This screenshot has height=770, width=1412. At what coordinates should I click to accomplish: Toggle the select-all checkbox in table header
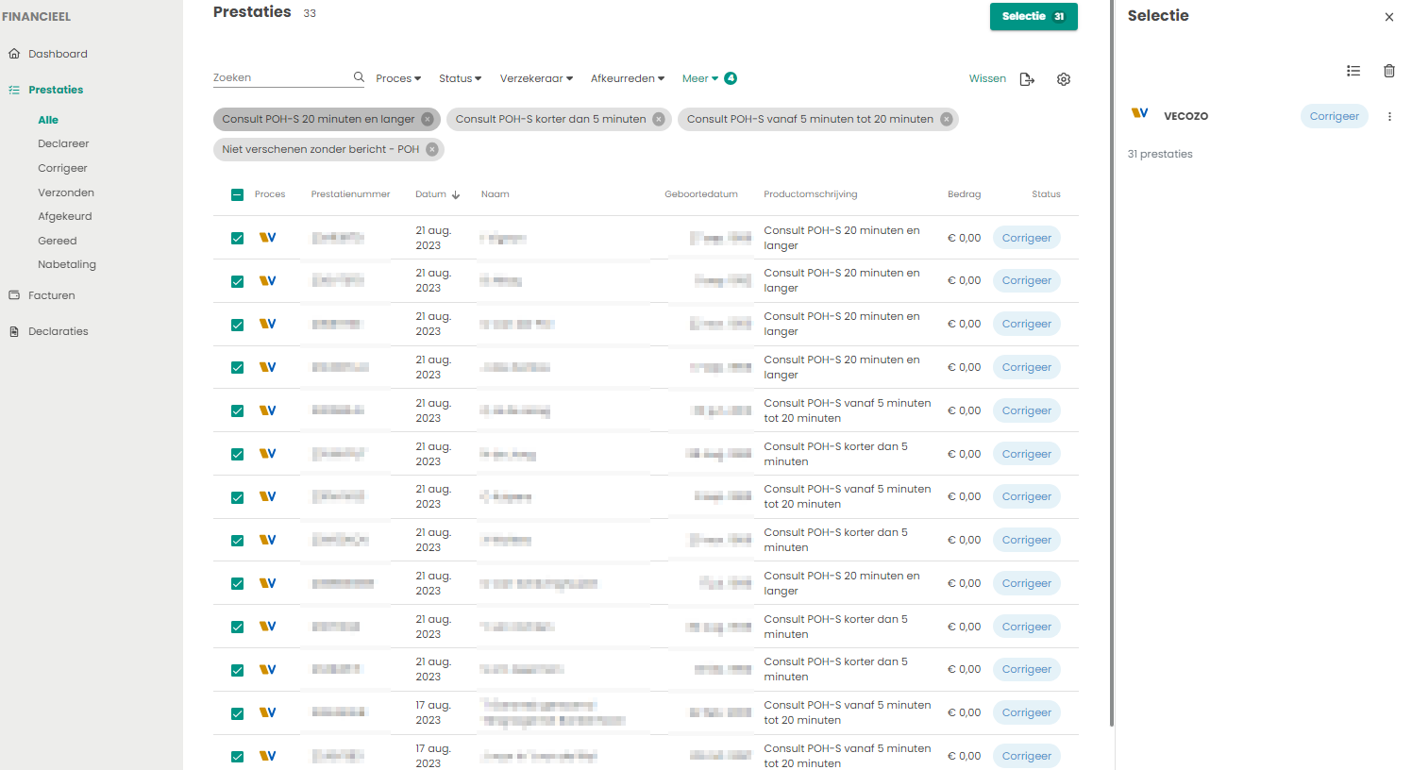pos(237,194)
